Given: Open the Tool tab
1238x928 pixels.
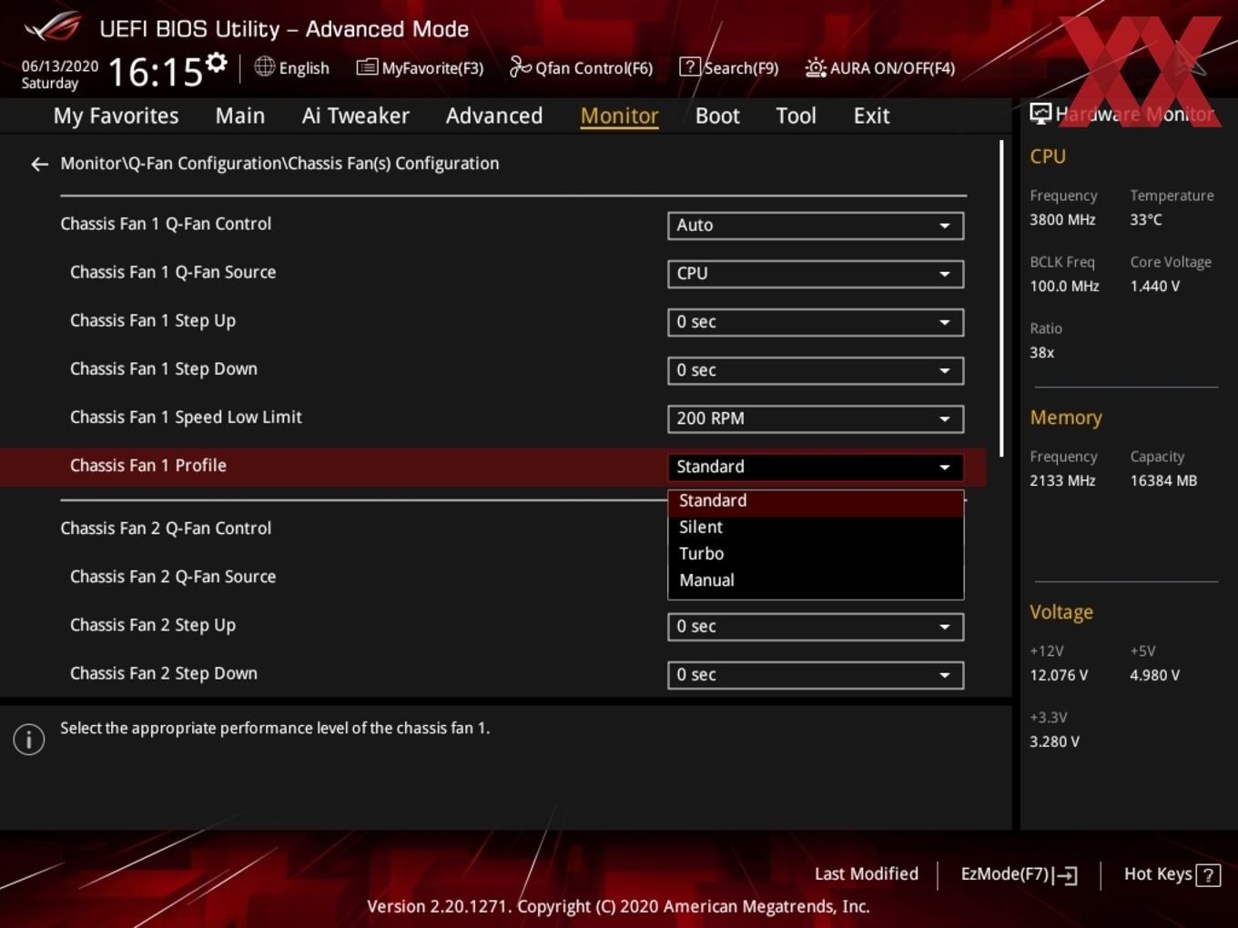Looking at the screenshot, I should [x=796, y=116].
